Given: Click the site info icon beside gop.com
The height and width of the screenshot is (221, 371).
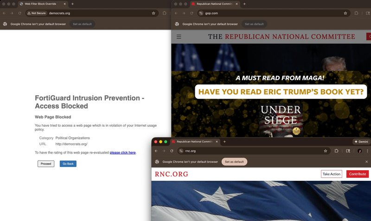Looking at the screenshot, I should point(201,13).
